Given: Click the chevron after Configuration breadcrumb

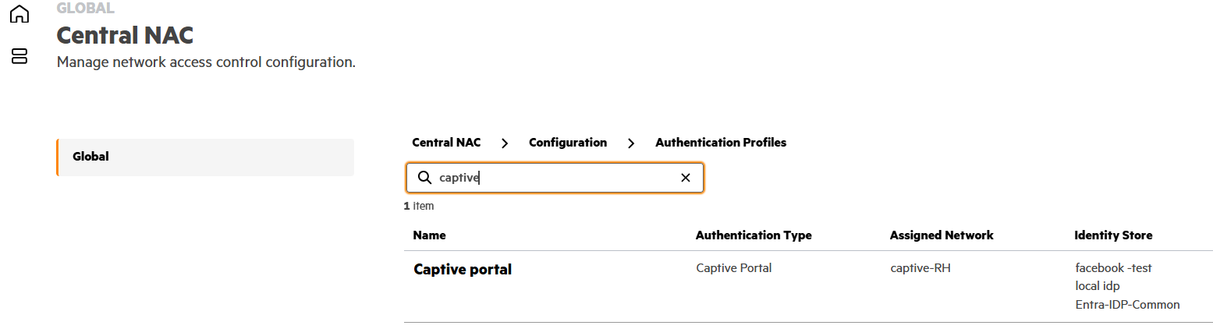Looking at the screenshot, I should click(631, 143).
